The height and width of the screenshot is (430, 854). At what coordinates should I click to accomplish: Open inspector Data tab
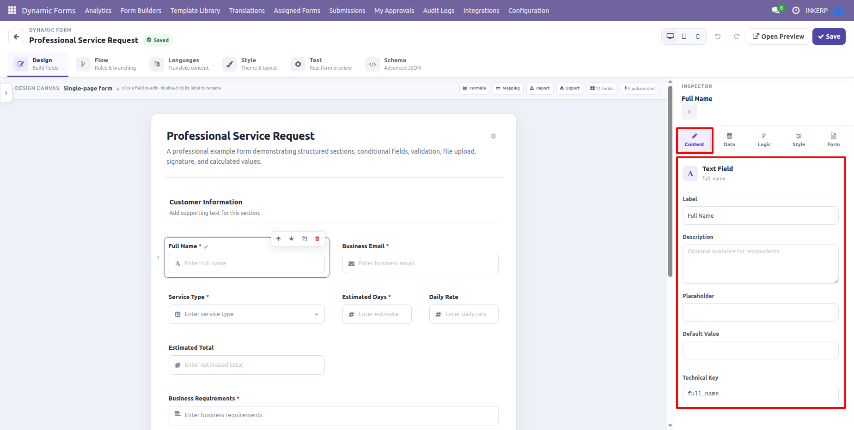tap(729, 140)
